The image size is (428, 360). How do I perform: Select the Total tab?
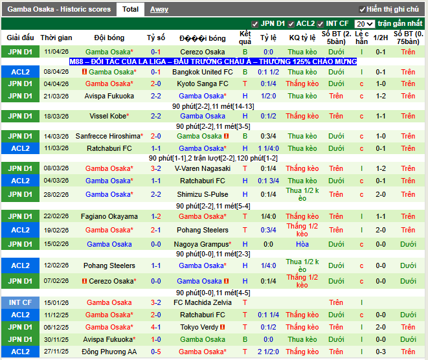coord(130,10)
